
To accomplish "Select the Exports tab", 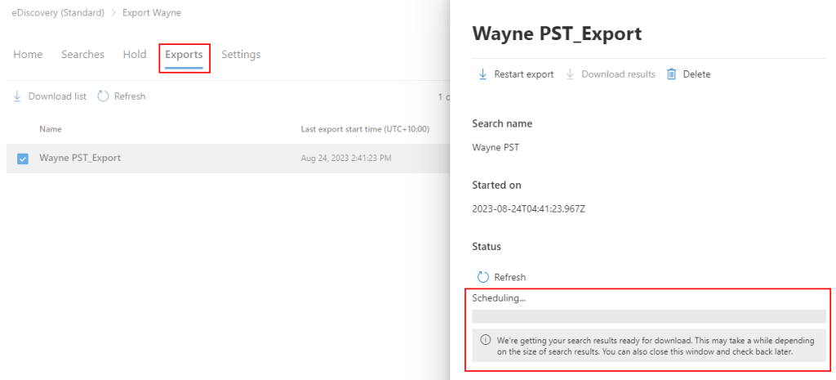I will pos(184,55).
